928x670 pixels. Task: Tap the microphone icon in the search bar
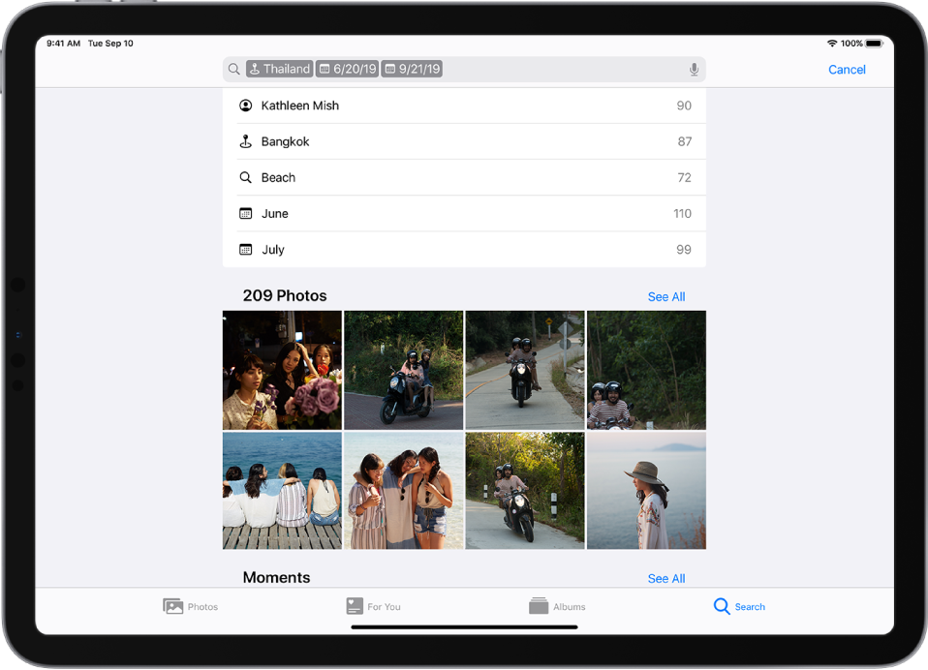tap(694, 69)
